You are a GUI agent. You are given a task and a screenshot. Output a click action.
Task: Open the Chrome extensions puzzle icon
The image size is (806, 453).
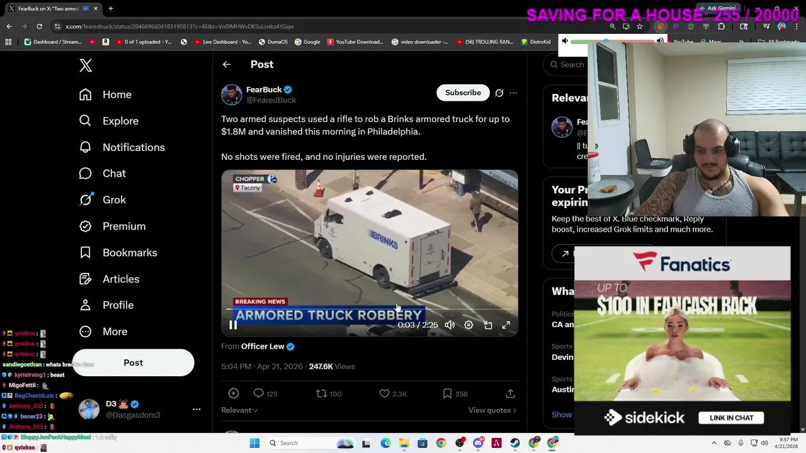721,26
